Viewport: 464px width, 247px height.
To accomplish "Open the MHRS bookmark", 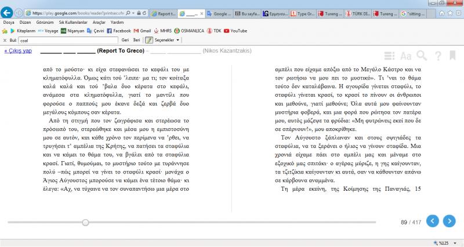I will (163, 31).
